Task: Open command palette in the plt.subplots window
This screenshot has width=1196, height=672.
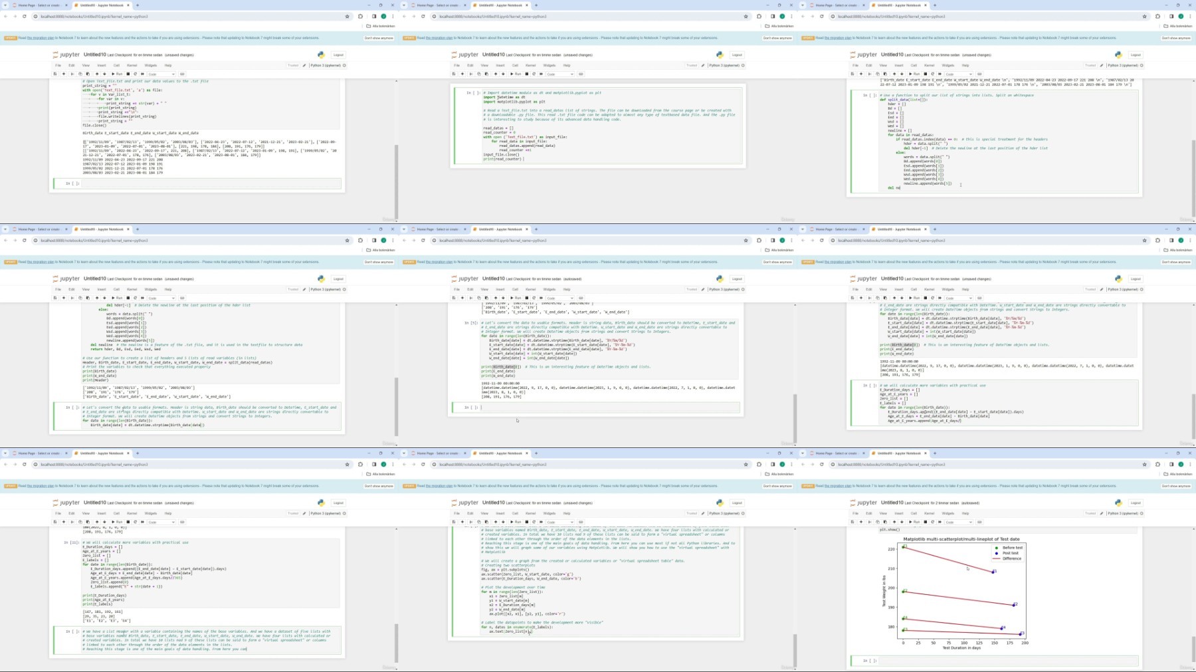Action: 581,522
